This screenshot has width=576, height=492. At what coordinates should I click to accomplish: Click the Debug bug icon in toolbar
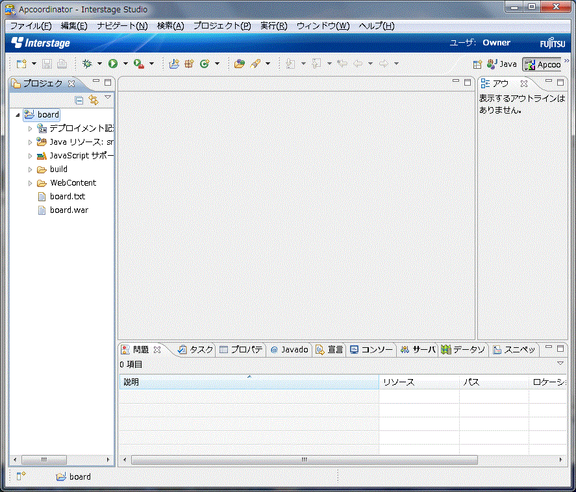click(x=88, y=64)
